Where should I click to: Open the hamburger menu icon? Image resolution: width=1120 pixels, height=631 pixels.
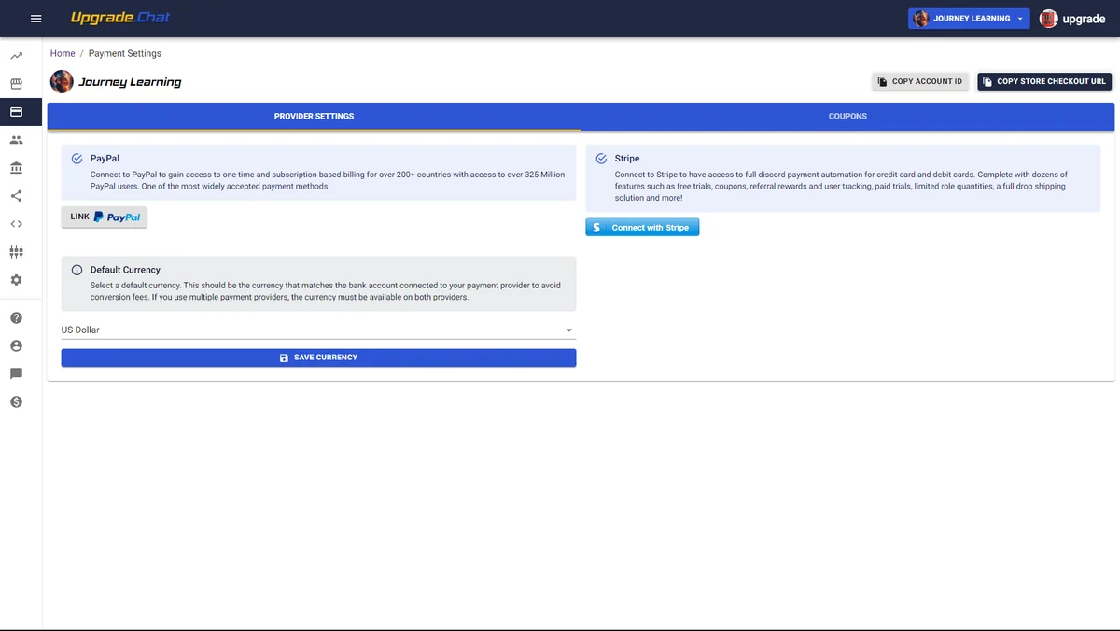(36, 19)
